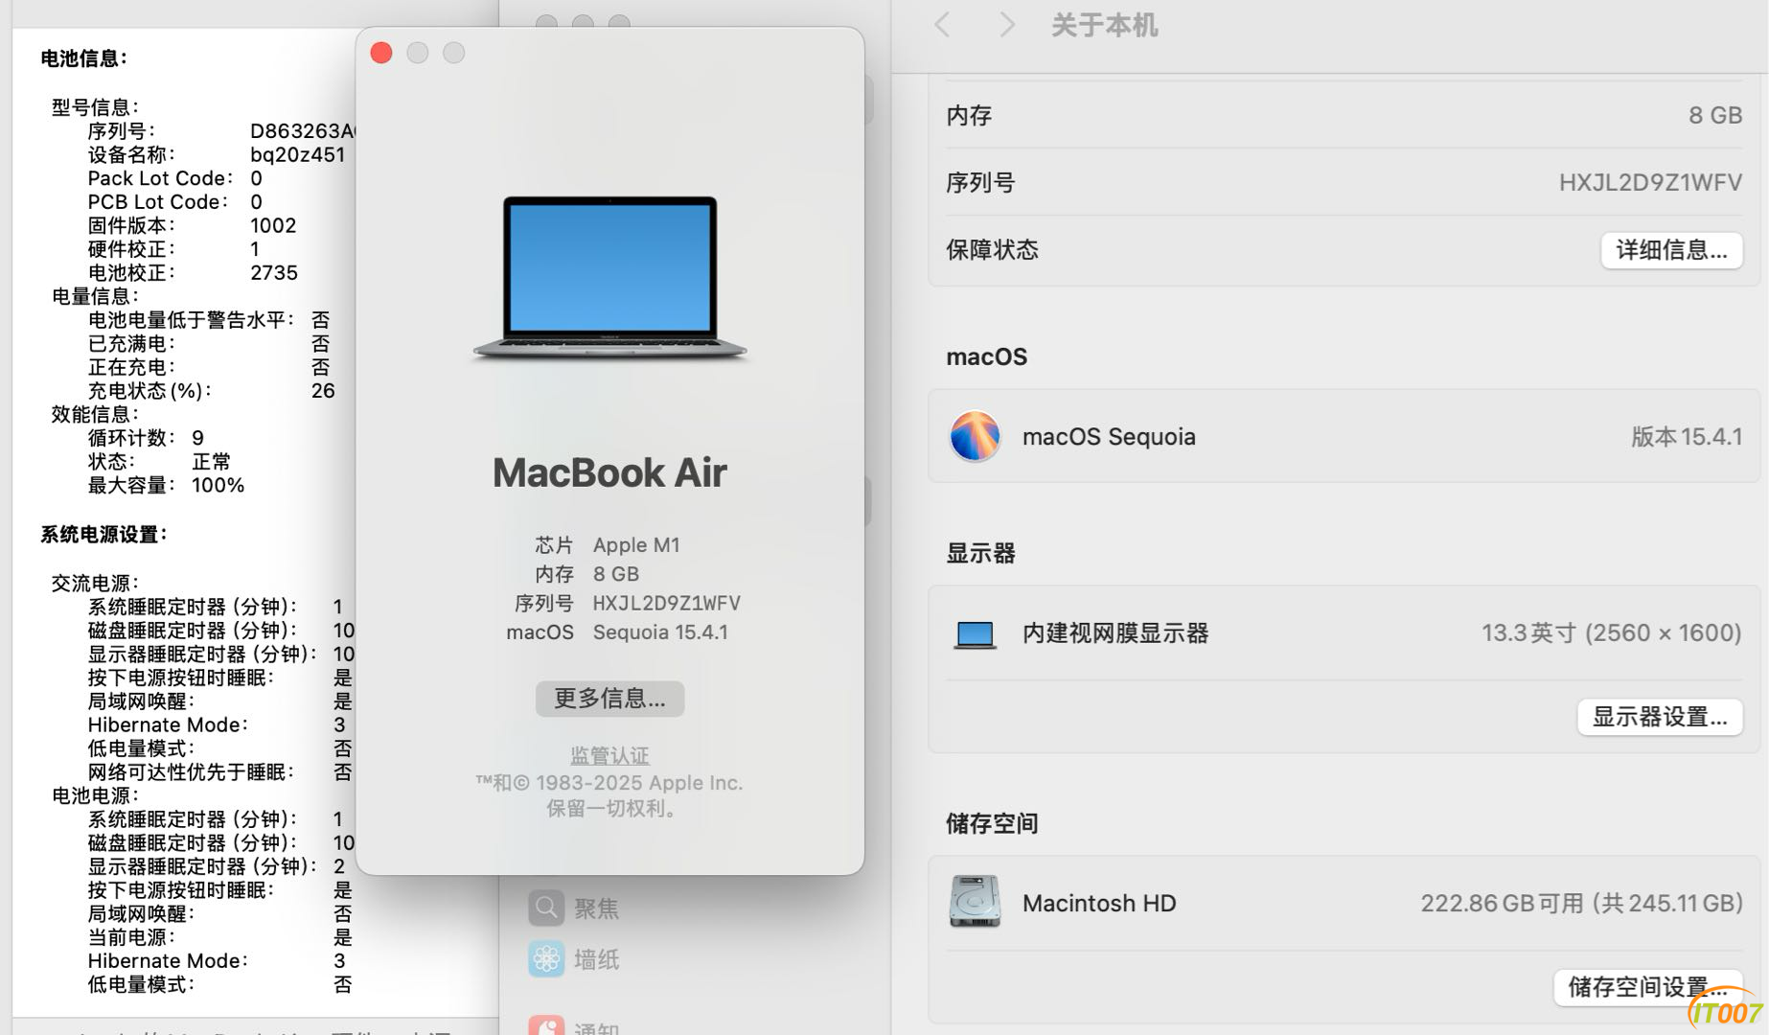Open the 墙纸 wallpaper sidebar item
1769x1035 pixels.
573,959
